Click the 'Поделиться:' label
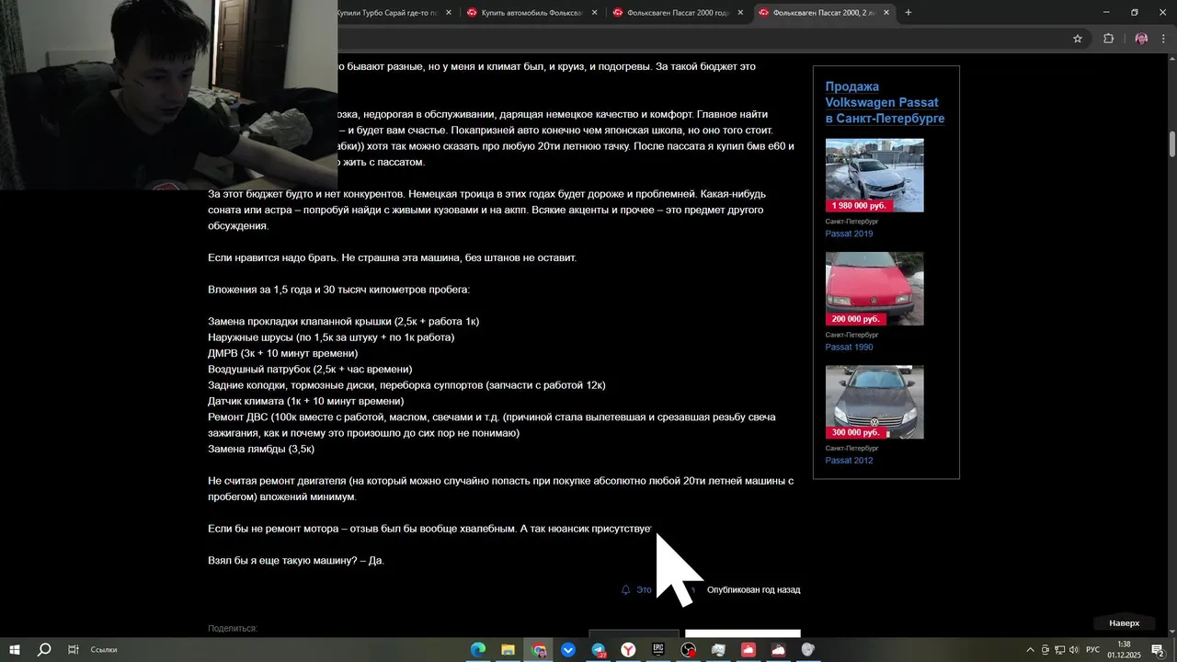 pos(233,628)
